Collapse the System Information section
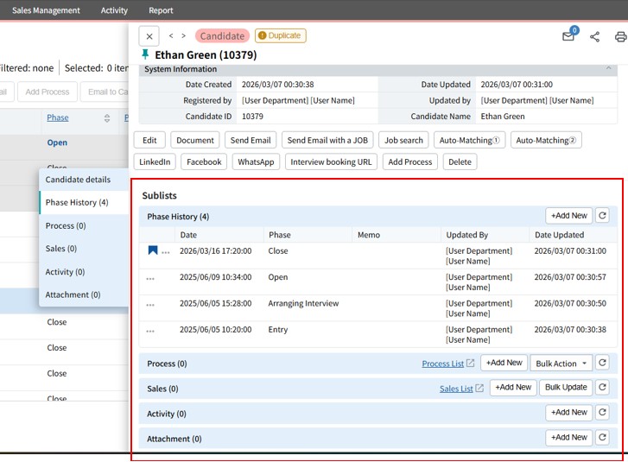The height and width of the screenshot is (462, 628). pos(609,68)
